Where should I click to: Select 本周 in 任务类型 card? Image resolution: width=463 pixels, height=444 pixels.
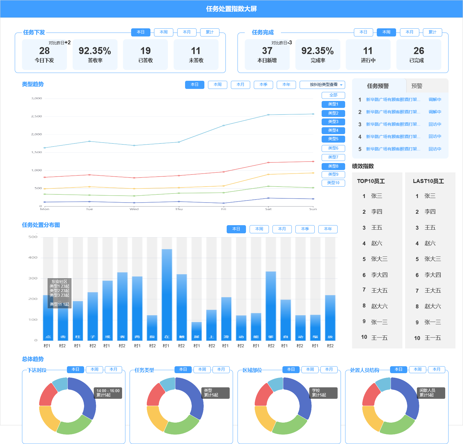(202, 370)
